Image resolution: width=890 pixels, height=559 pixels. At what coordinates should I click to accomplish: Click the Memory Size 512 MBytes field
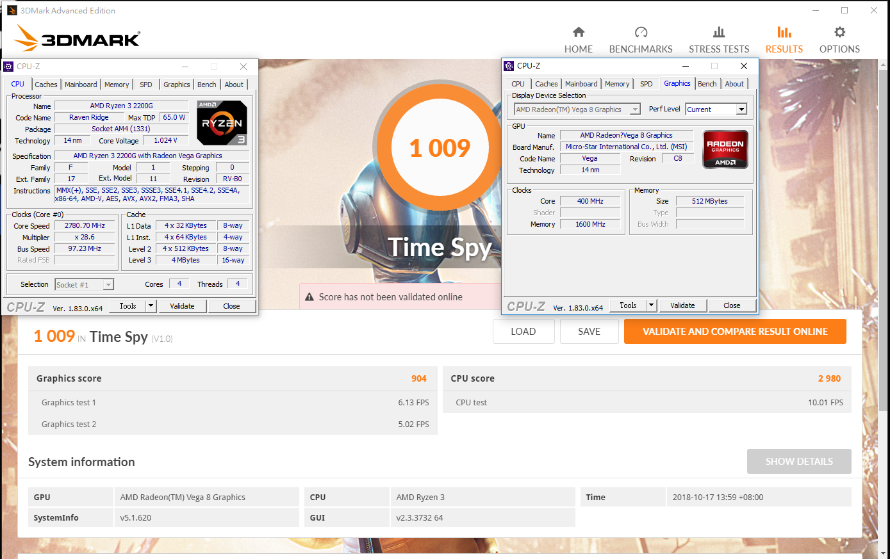(x=710, y=201)
